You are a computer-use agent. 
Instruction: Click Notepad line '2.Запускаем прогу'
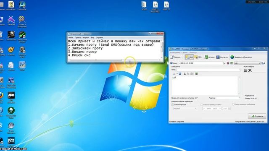pyautogui.click(x=85, y=48)
